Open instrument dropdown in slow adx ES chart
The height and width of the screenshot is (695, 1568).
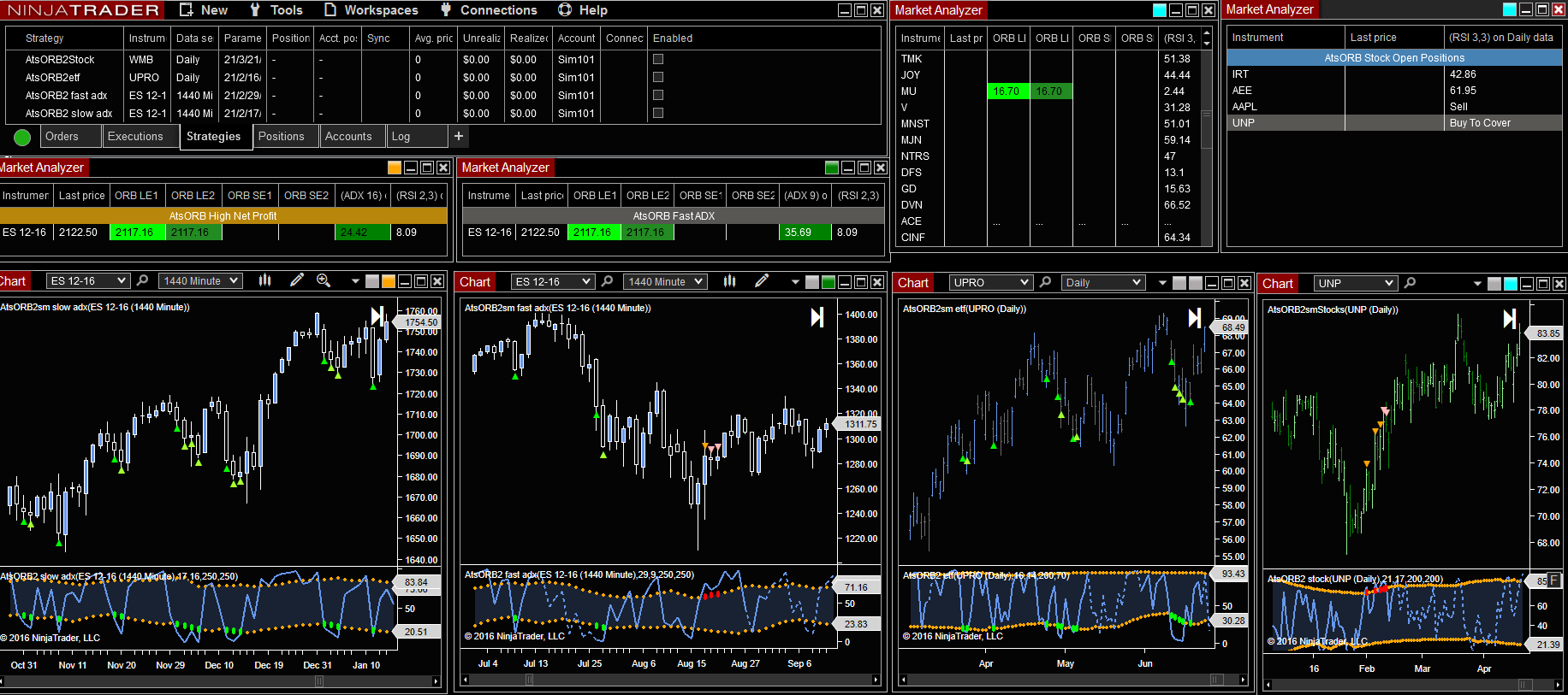coord(88,280)
